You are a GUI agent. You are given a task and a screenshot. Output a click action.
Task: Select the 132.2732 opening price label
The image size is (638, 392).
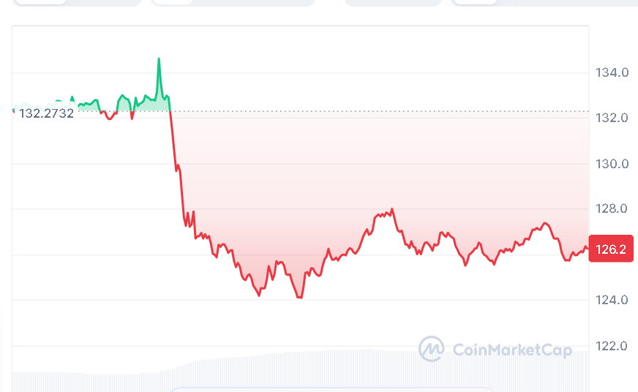47,114
